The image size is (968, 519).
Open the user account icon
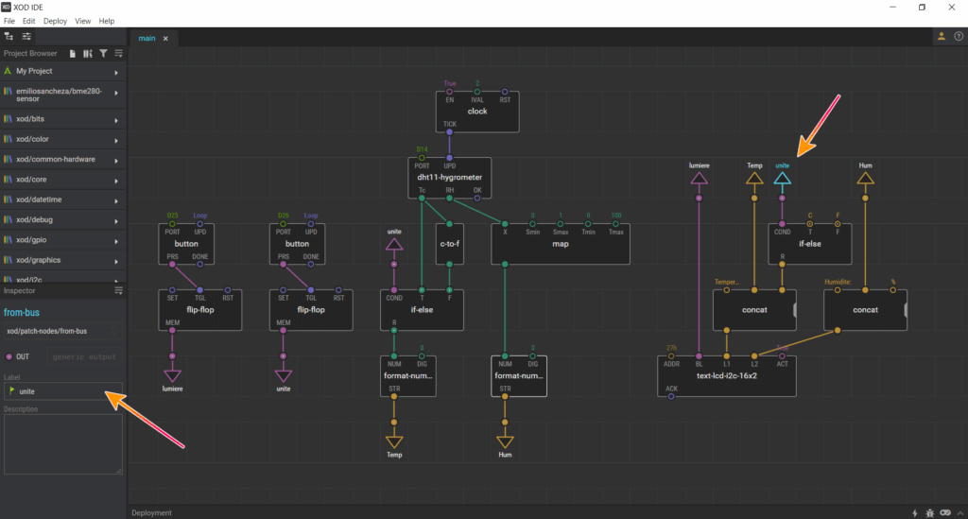click(x=942, y=37)
